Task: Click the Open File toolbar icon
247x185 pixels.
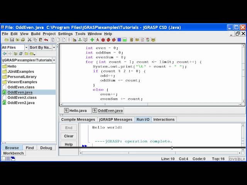Action: (7, 40)
